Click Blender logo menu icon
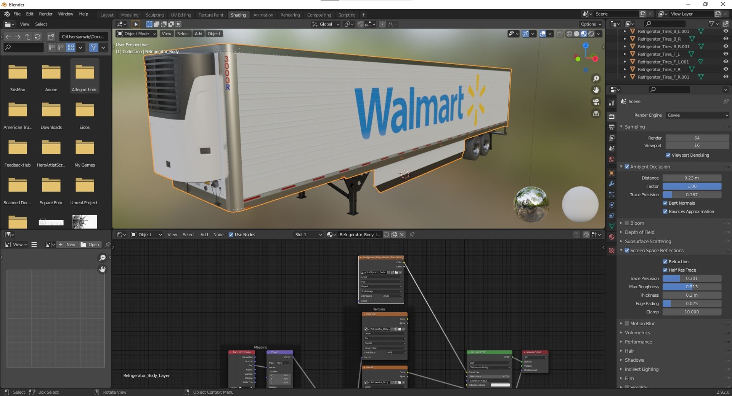 (x=7, y=14)
